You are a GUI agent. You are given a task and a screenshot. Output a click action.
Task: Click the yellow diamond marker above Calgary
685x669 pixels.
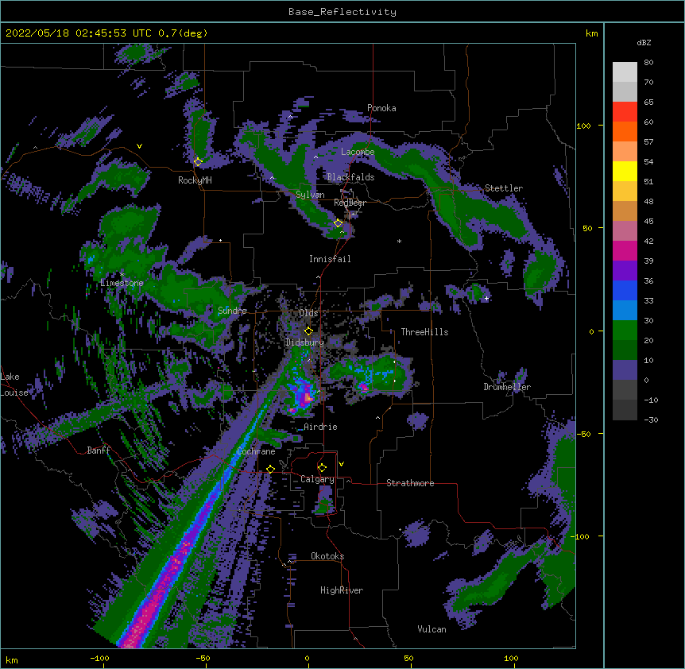coord(322,468)
